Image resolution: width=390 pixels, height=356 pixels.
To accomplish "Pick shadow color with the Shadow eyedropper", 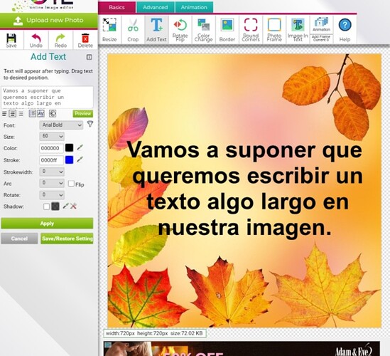I will (65, 206).
